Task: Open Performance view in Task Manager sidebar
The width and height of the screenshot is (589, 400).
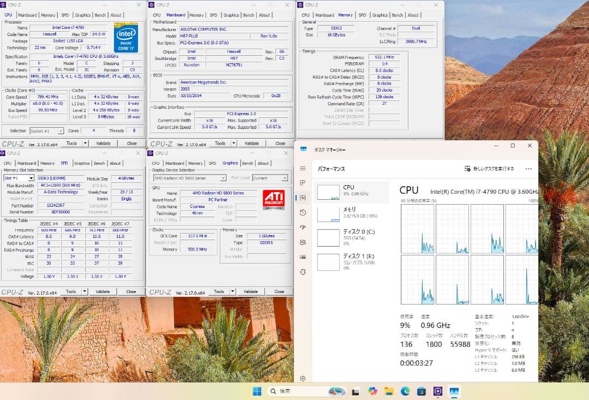Action: [303, 198]
